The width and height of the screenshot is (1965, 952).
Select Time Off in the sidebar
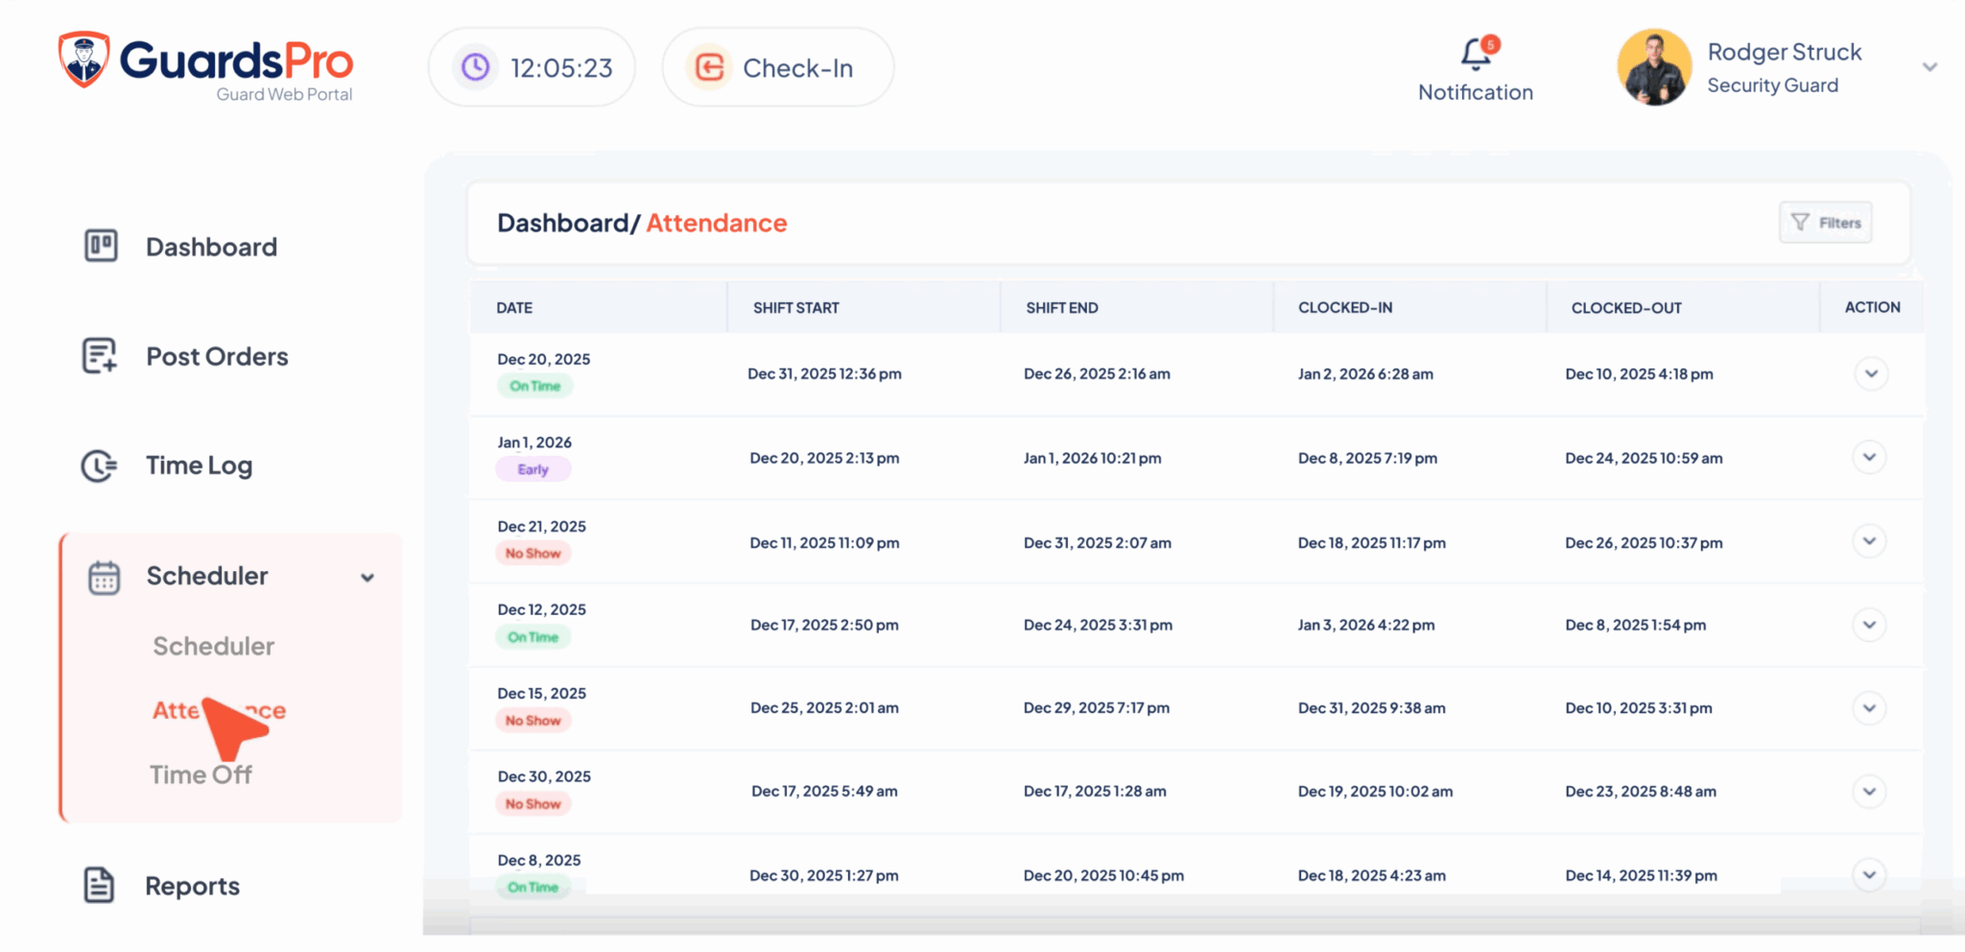(x=201, y=774)
